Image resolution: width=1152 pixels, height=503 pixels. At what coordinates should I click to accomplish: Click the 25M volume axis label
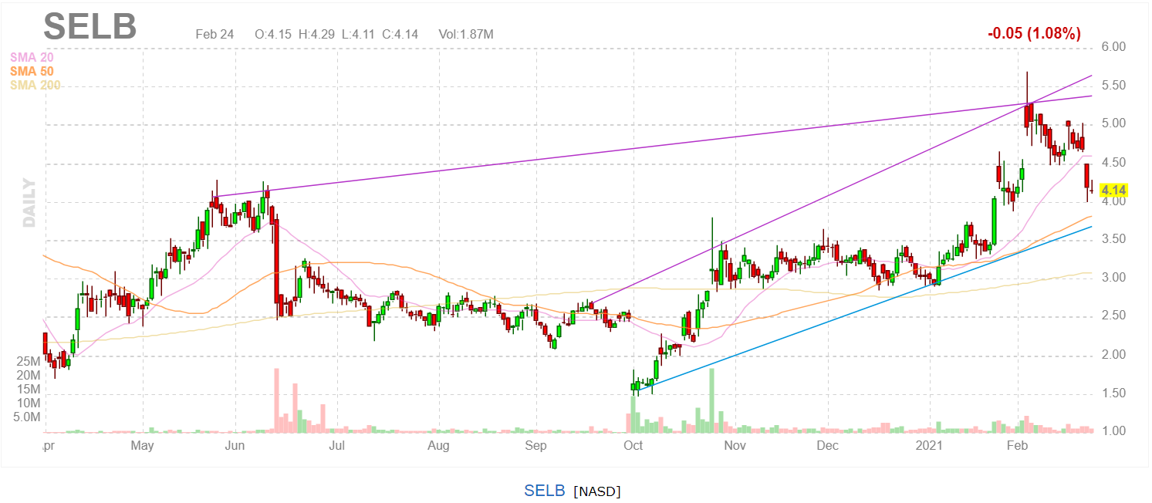[x=28, y=361]
